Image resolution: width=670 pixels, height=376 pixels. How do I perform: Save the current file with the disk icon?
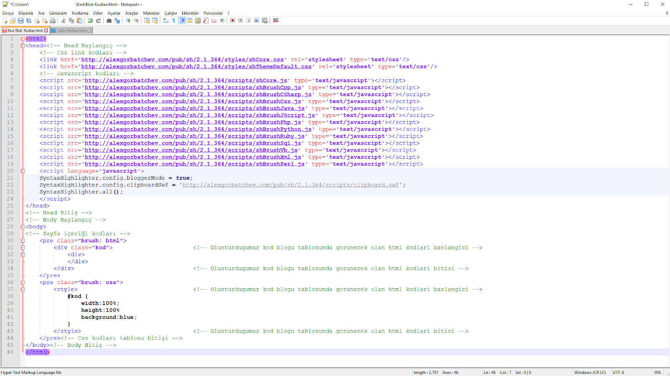point(21,20)
